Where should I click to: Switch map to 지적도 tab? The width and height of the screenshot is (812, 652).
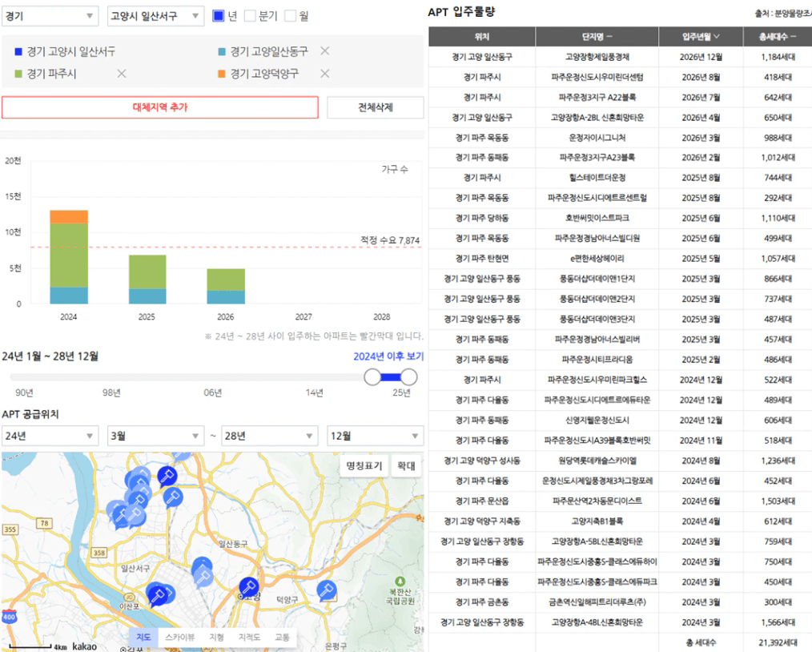coord(249,637)
